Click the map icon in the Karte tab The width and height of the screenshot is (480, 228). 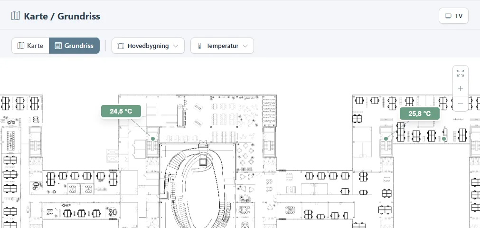point(21,46)
